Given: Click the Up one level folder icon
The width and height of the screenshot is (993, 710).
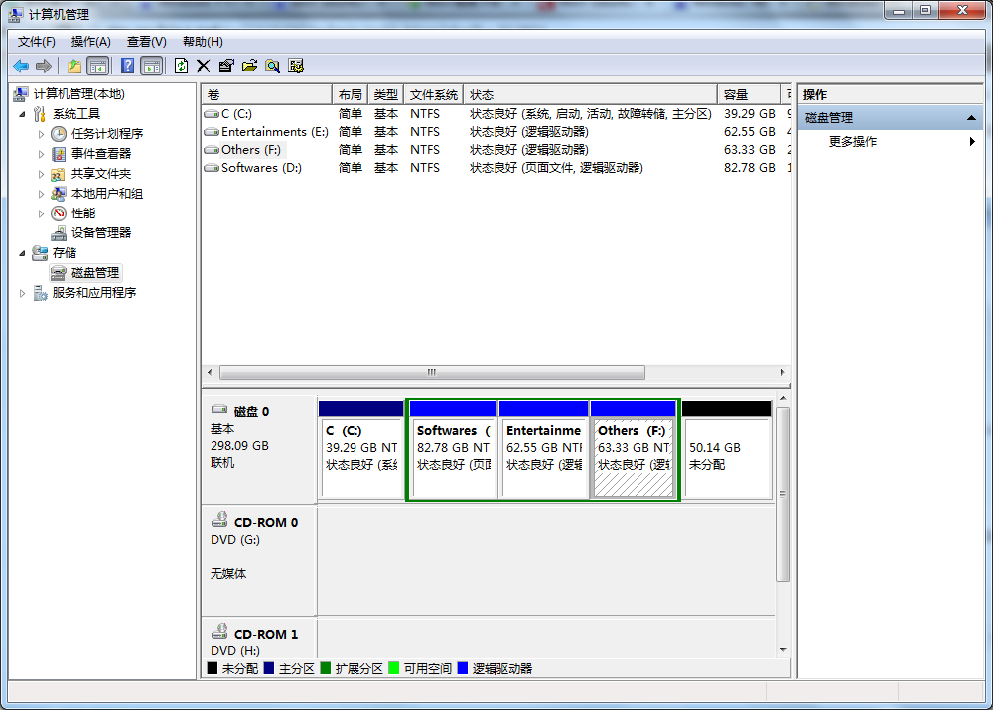Looking at the screenshot, I should 74,66.
